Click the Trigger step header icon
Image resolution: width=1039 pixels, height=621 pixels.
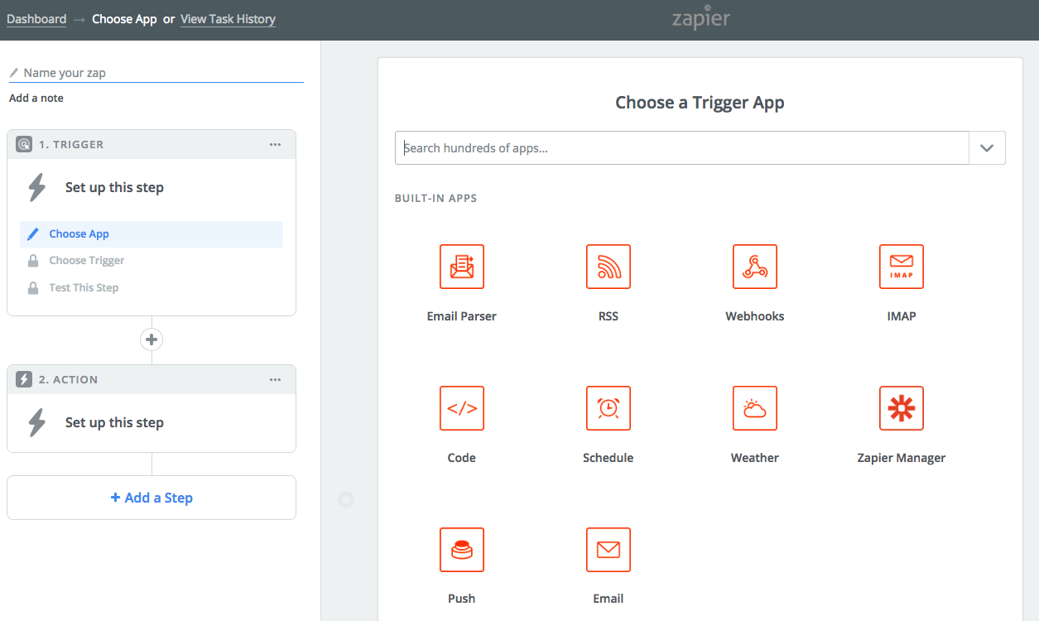(24, 144)
